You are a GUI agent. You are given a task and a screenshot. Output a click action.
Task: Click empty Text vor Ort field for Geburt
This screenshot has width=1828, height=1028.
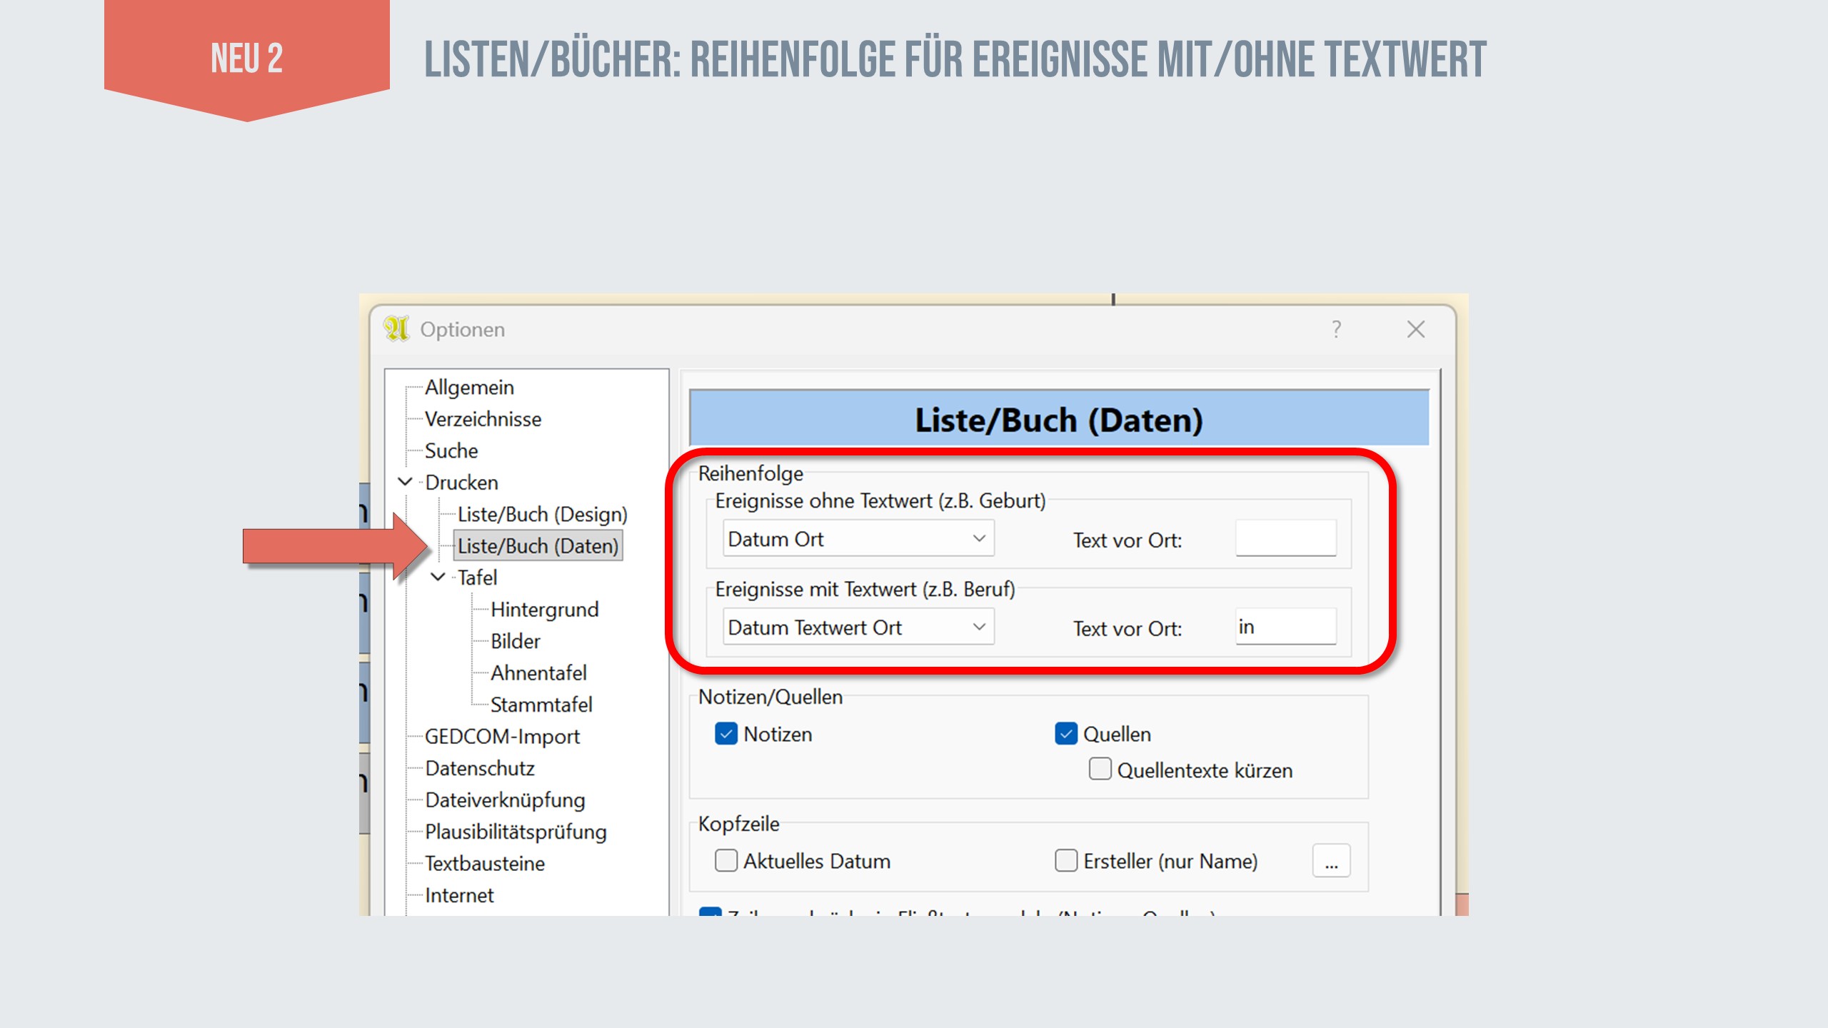1285,539
